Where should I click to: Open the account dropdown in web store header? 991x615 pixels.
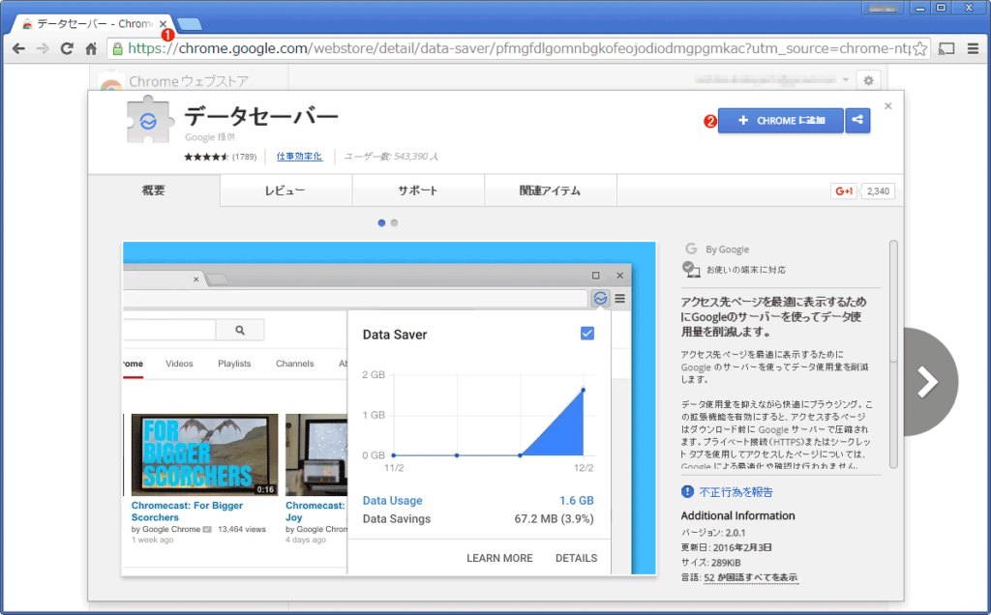point(846,79)
